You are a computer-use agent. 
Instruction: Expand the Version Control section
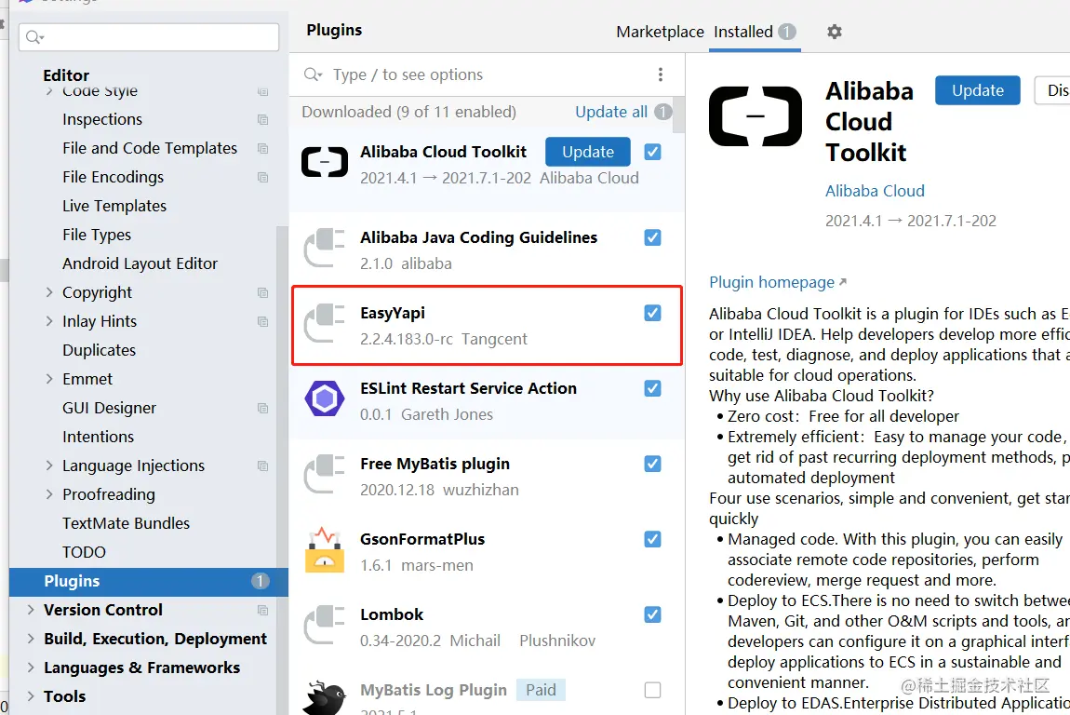click(x=31, y=610)
